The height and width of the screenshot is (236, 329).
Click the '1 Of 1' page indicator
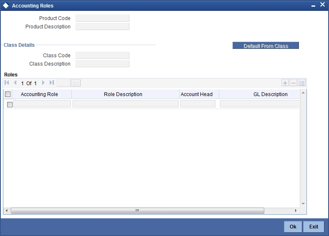(29, 84)
